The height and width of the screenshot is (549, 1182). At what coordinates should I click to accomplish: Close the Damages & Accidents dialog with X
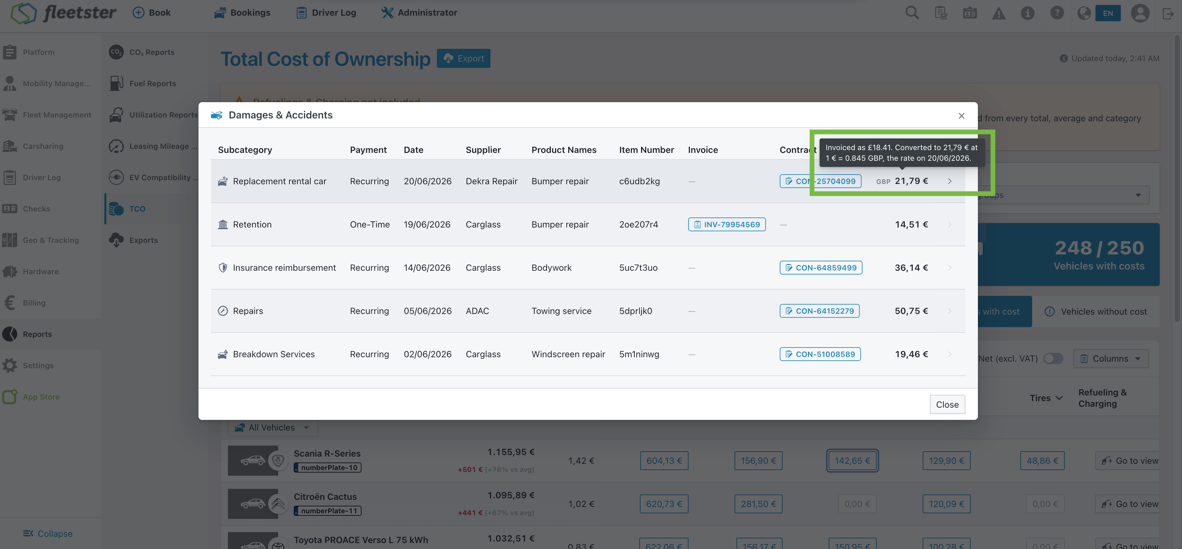pos(961,116)
